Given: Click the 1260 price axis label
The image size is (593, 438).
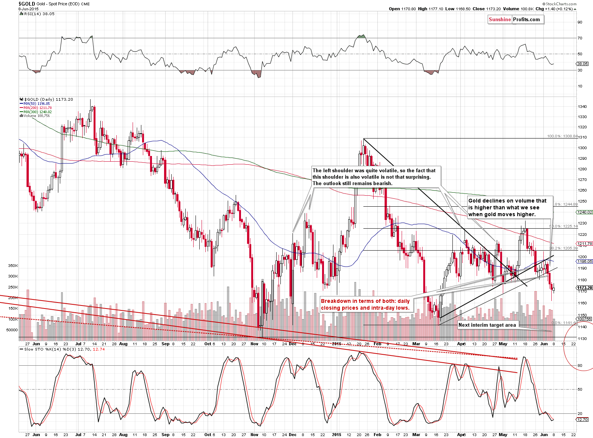Looking at the screenshot, I should click(x=582, y=190).
